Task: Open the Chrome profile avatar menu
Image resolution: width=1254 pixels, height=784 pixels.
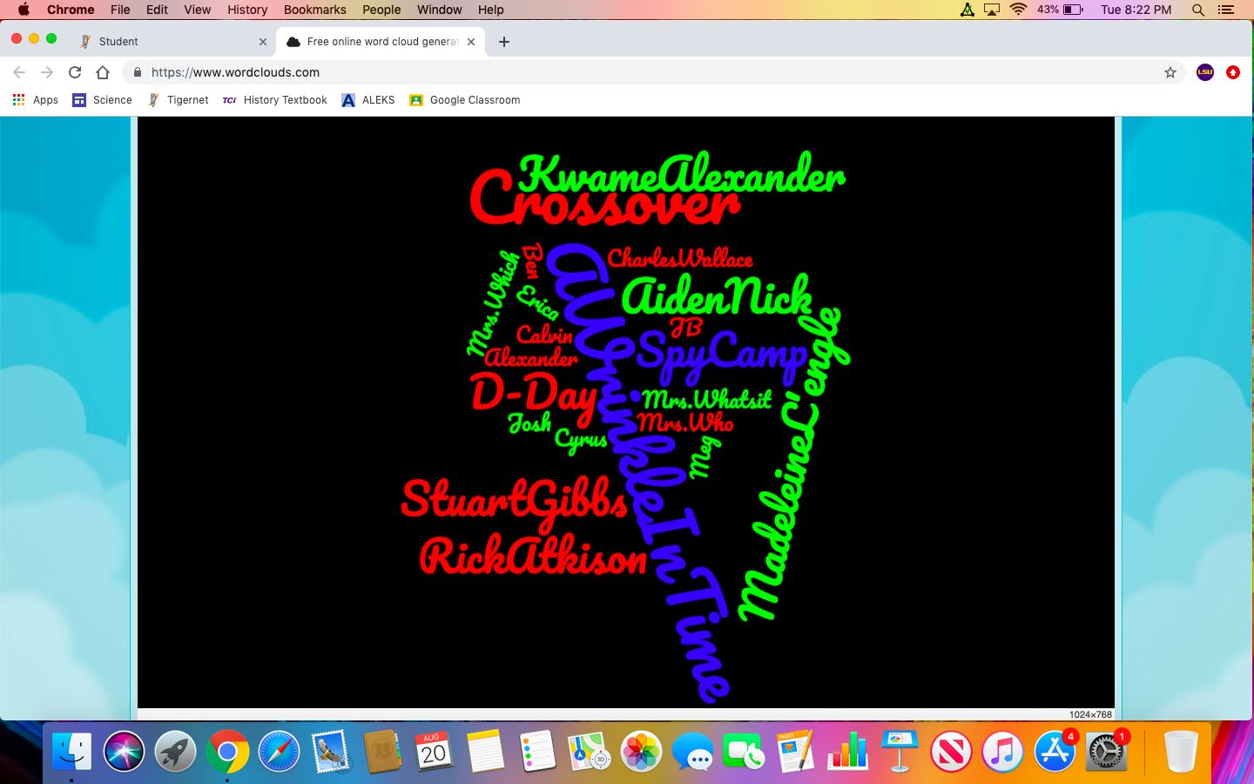Action: click(1205, 72)
